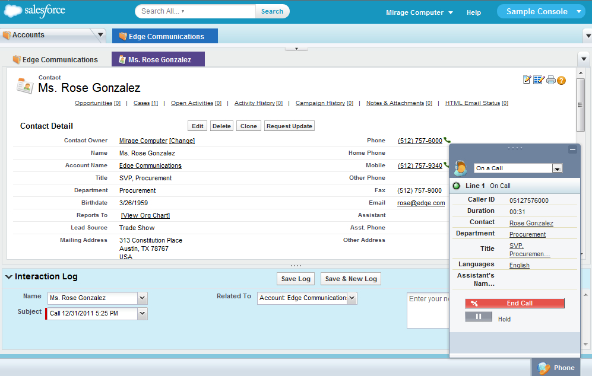Screen dimensions: 592x376
Task: Open the Mirage Computer user menu
Action: point(419,12)
